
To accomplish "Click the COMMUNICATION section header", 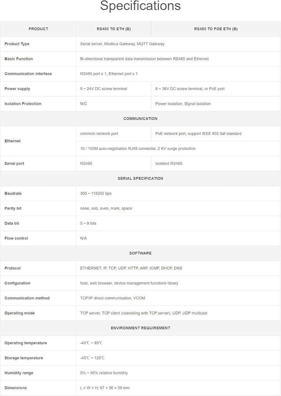I will click(x=140, y=119).
